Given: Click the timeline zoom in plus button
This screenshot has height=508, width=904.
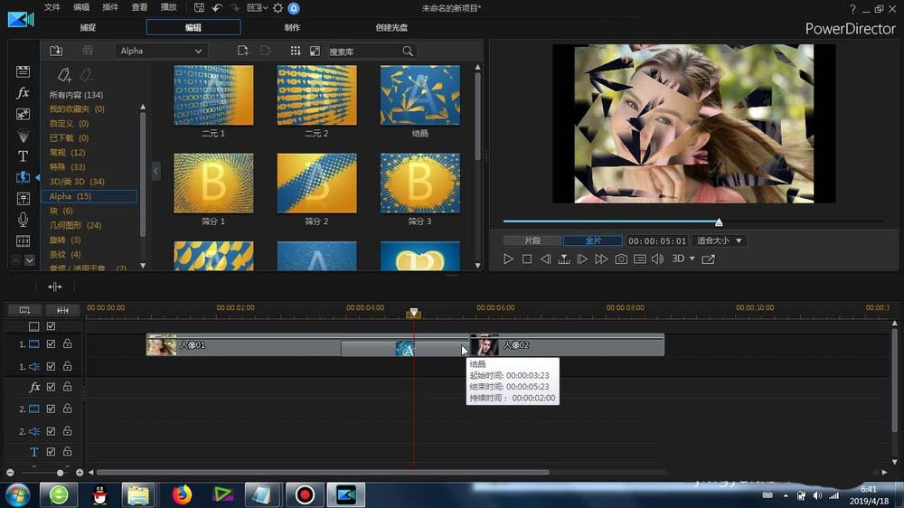Looking at the screenshot, I should [80, 472].
